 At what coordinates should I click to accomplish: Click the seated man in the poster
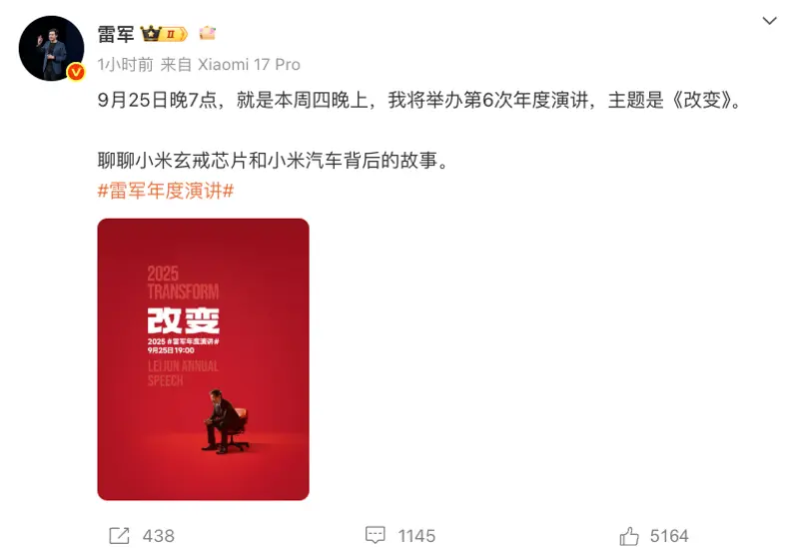click(x=226, y=421)
